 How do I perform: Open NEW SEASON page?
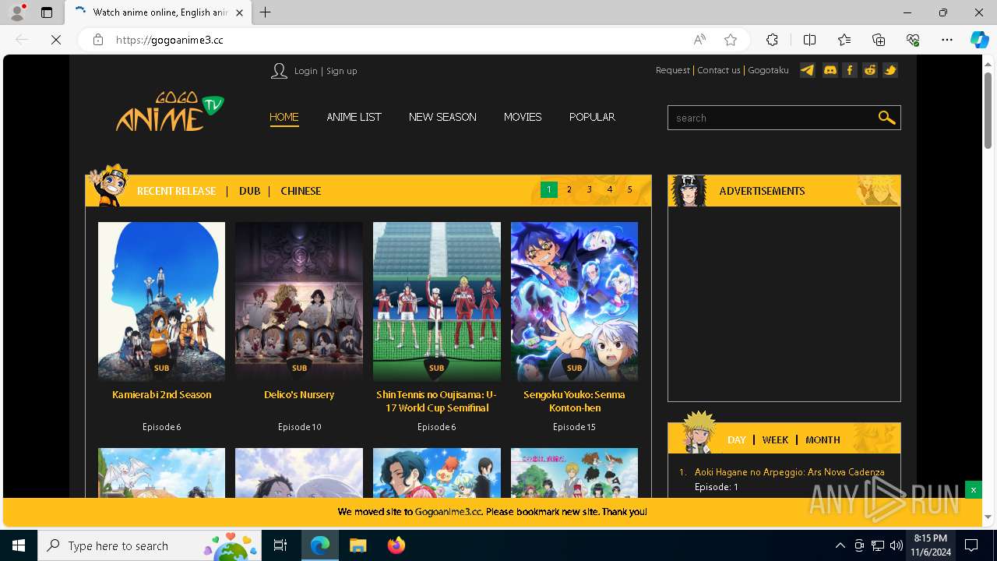[x=442, y=117]
